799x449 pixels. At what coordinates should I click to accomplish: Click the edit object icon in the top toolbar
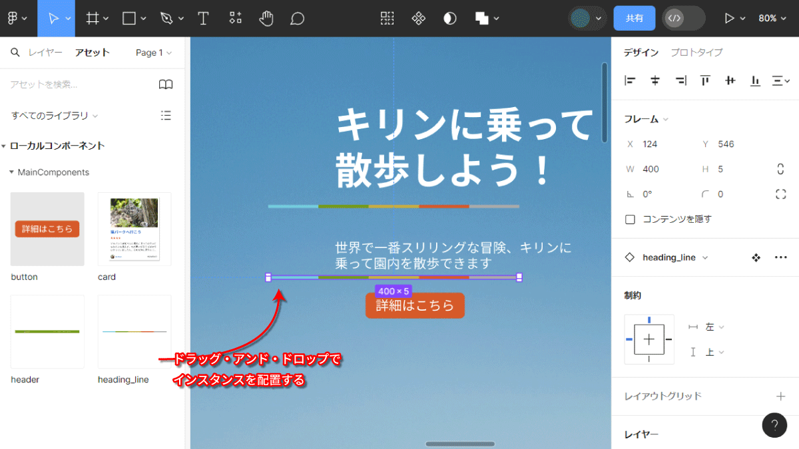click(387, 19)
